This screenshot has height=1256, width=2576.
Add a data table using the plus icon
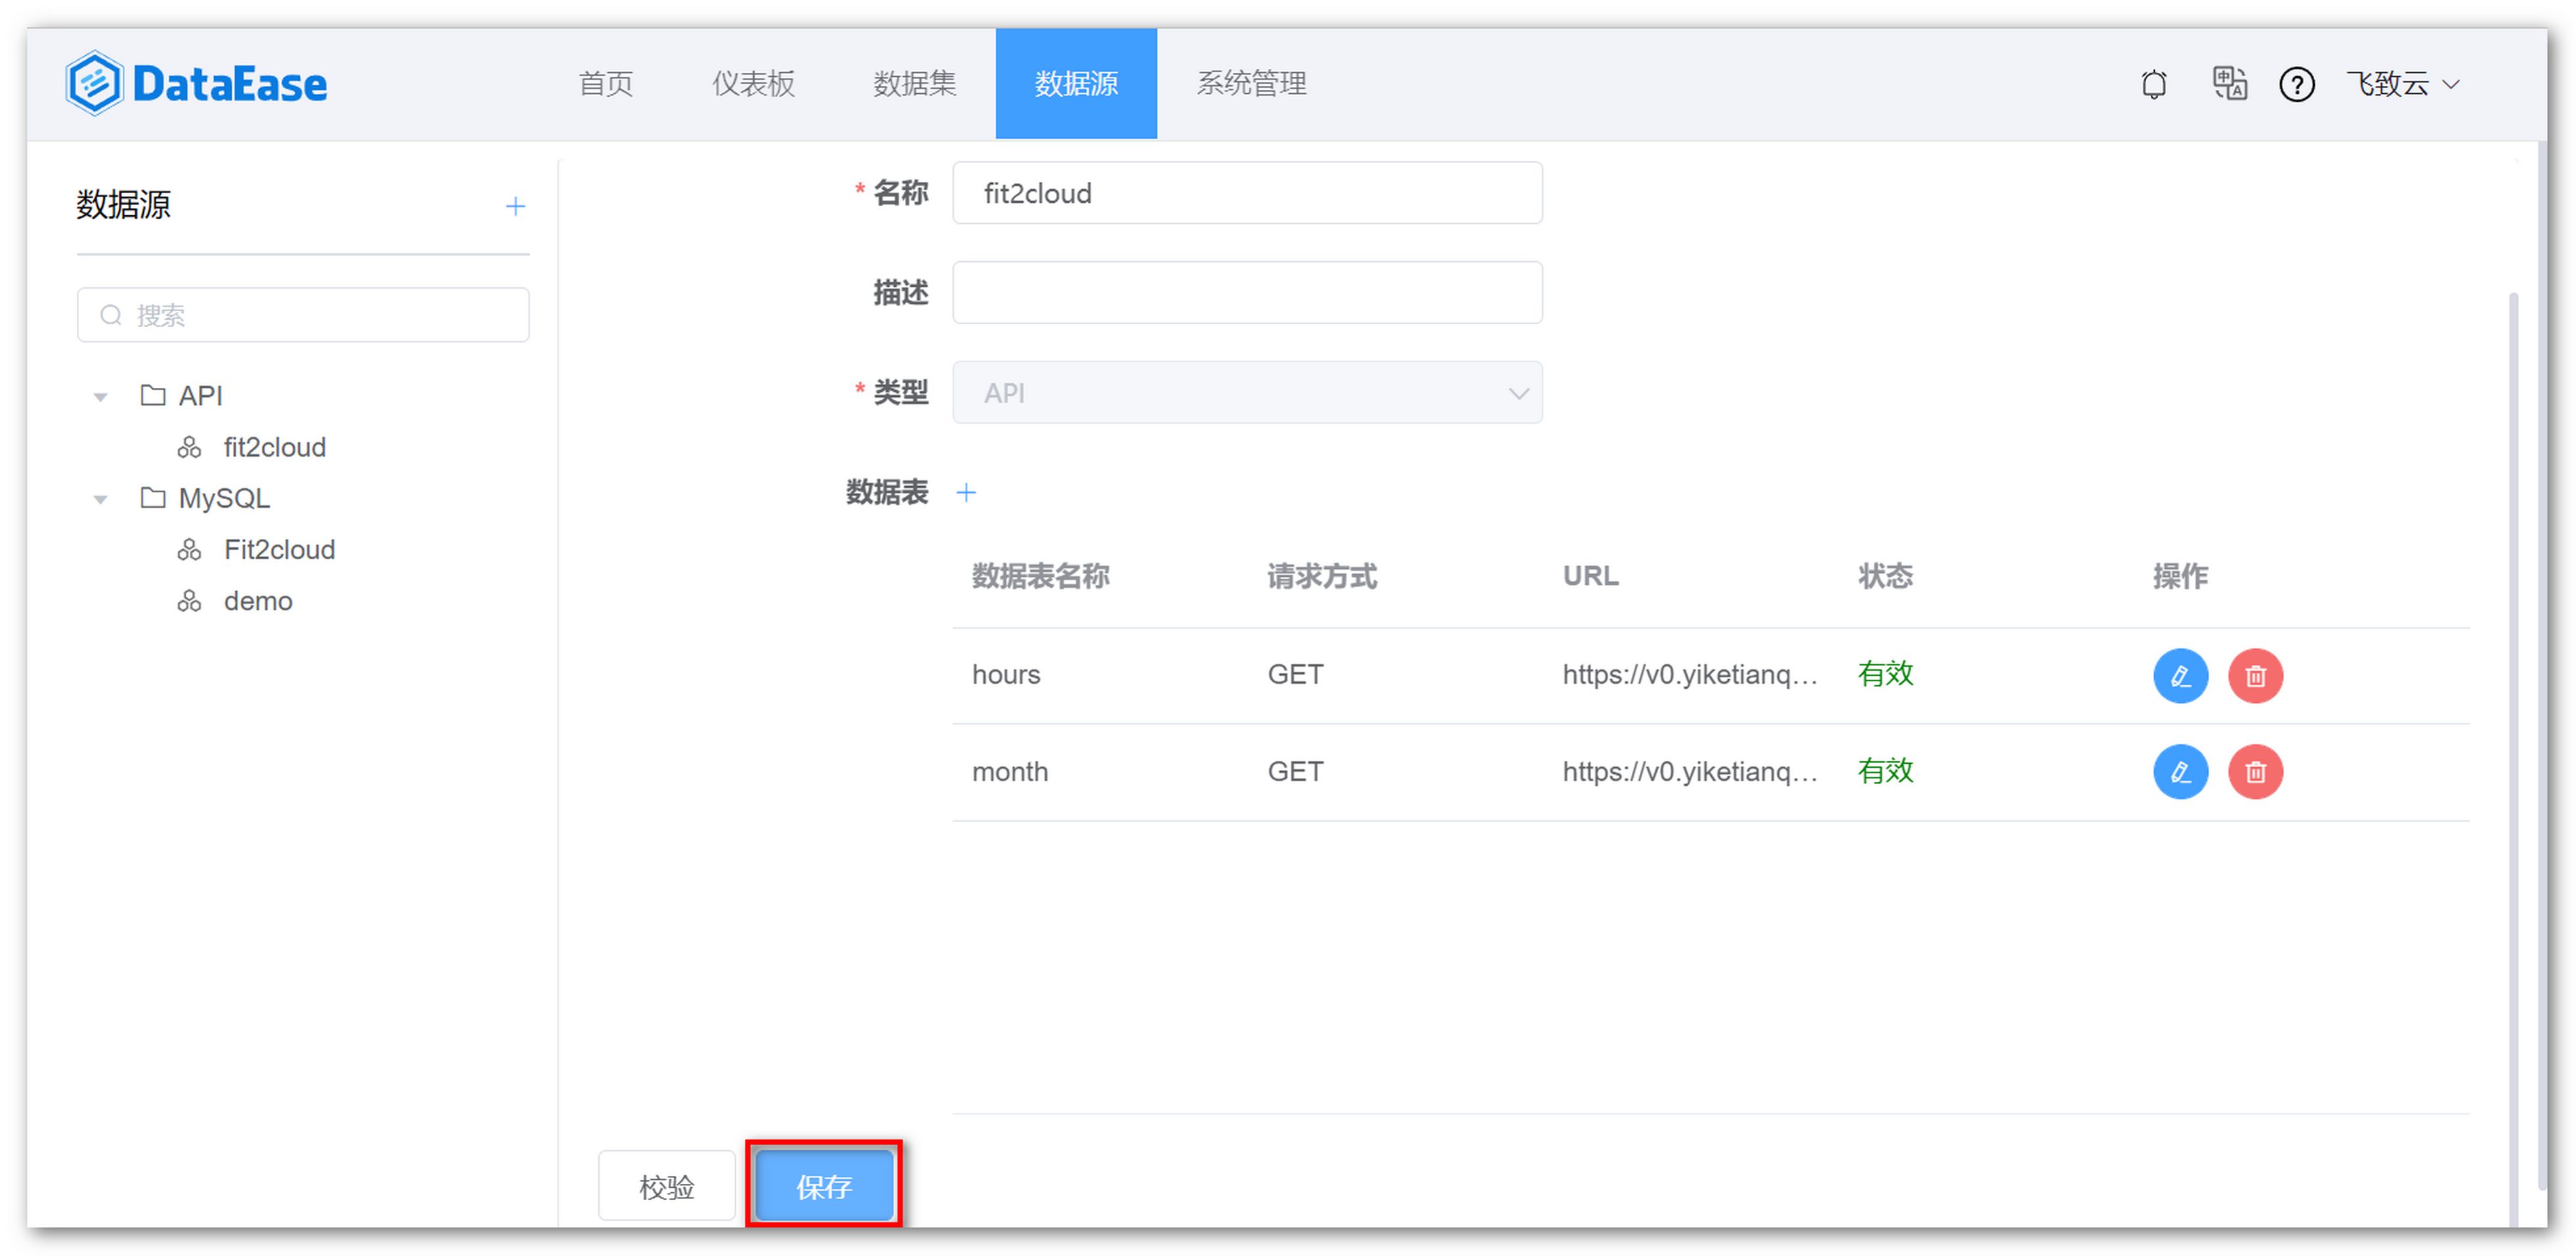pyautogui.click(x=966, y=492)
